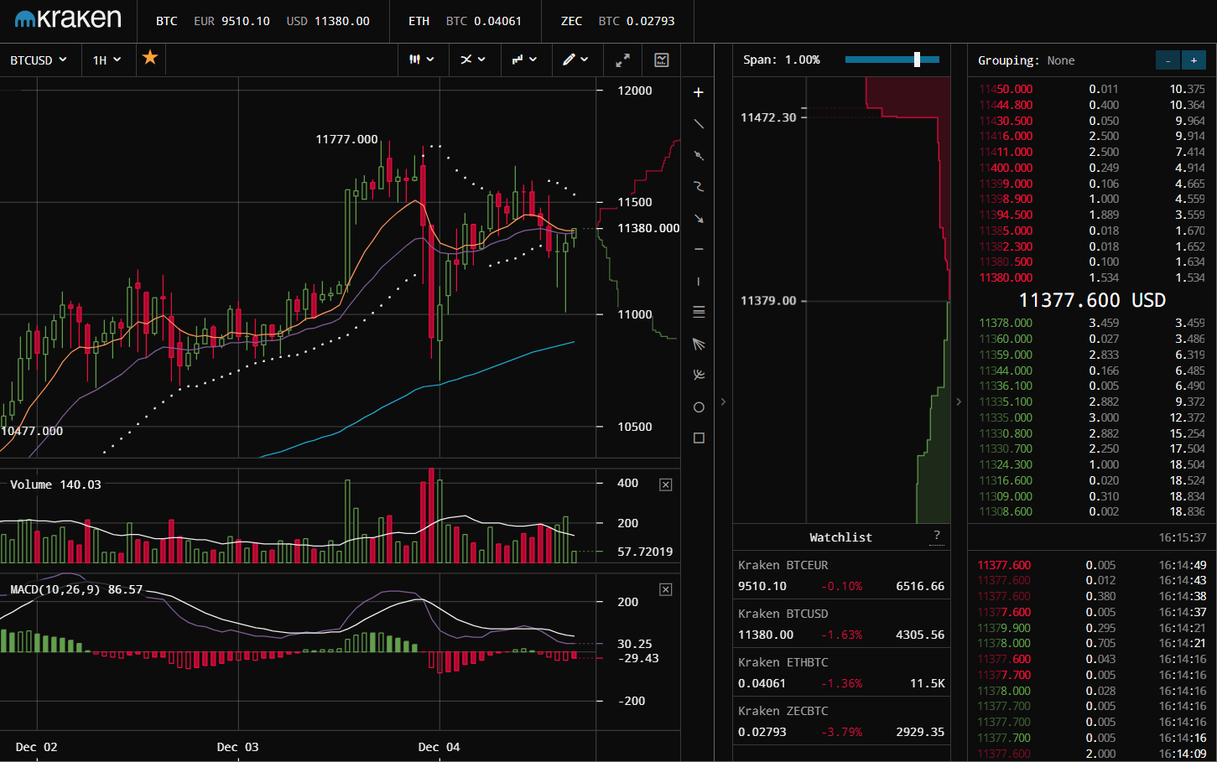Click the USD 11380.00 price in header
Image resolution: width=1217 pixels, height=762 pixels.
(328, 21)
